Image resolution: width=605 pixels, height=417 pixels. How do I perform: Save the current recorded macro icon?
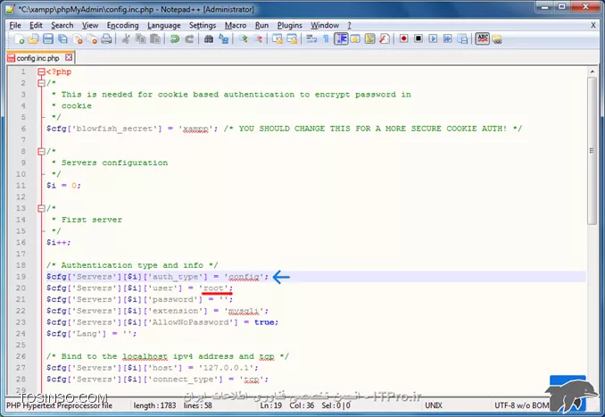point(462,39)
